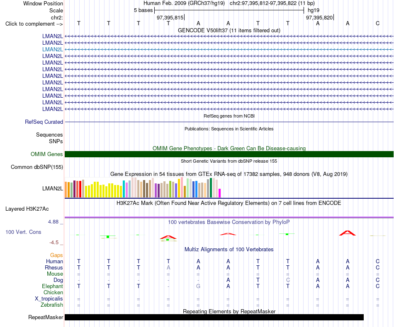Click the -4.5 PhyloP lower scale value
Image resolution: width=394 pixels, height=327 pixels.
[54, 243]
